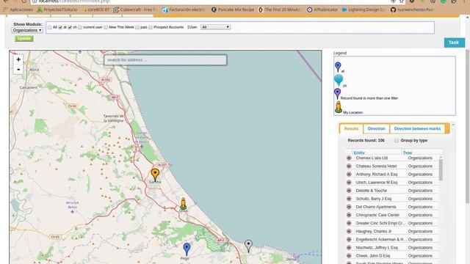
Task: Click the round icon beside Nischwitz, Jeffrey L Esq
Action: click(x=349, y=248)
